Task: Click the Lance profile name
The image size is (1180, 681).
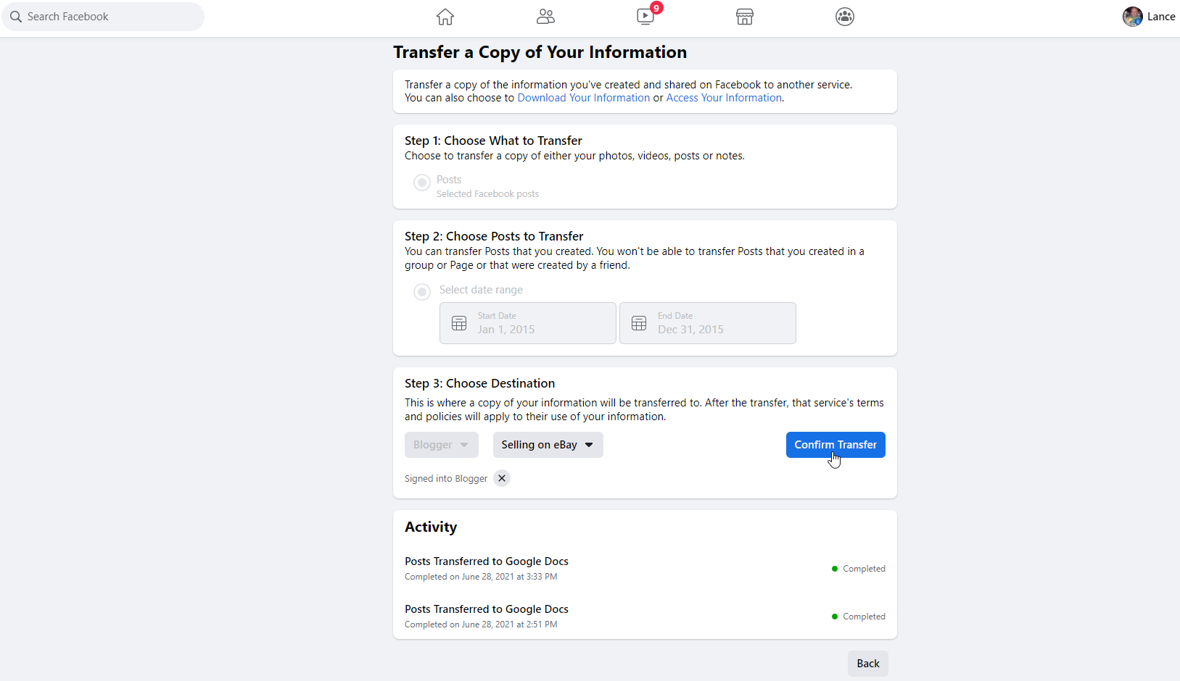Action: 1161,17
